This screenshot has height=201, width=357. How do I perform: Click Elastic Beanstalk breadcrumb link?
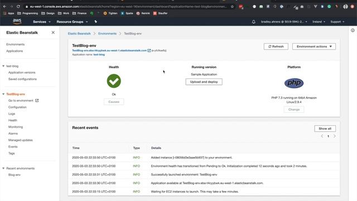(79, 33)
